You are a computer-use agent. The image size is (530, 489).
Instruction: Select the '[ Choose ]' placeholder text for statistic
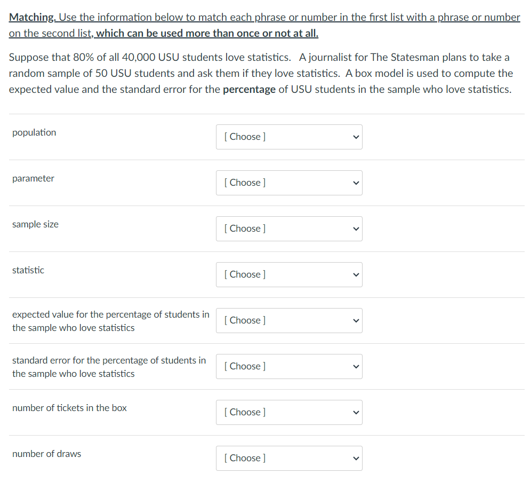(244, 274)
